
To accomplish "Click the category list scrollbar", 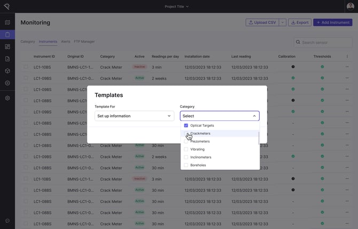I will pyautogui.click(x=259, y=138).
